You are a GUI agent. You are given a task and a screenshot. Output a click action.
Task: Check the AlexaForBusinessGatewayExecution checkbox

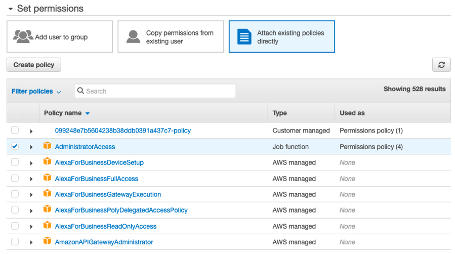(x=15, y=194)
